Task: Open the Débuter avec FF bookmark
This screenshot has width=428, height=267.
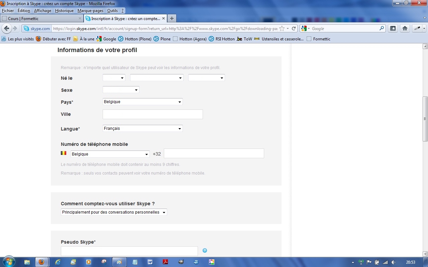Action: [53, 39]
